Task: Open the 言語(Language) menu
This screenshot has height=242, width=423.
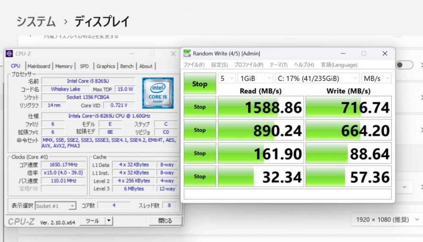Action: pos(339,65)
